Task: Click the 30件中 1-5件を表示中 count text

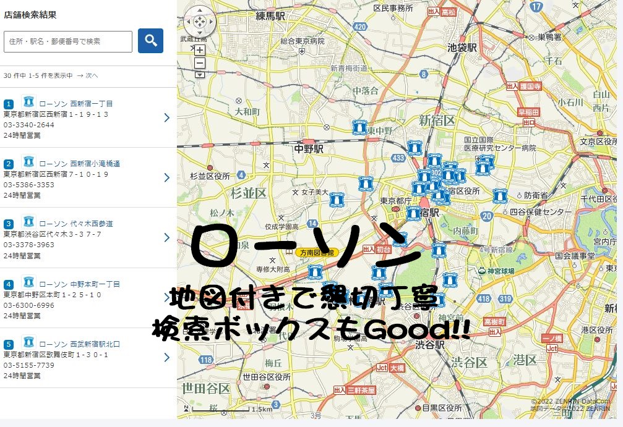Action: (x=38, y=75)
